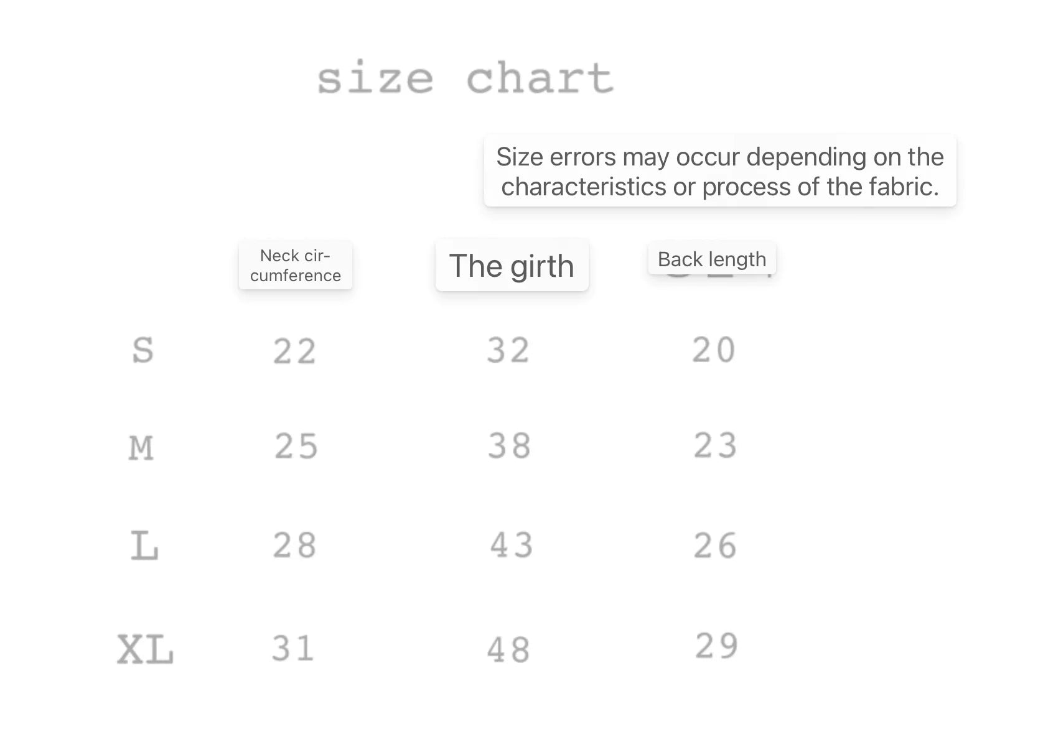Select the Neck circumference column label

296,266
